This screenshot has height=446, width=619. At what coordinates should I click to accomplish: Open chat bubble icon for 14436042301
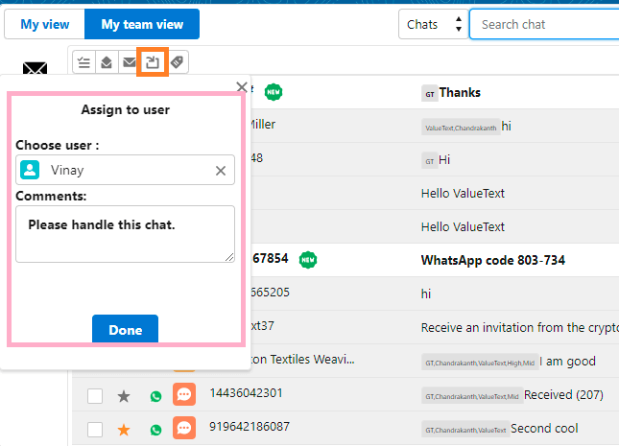[x=183, y=395]
